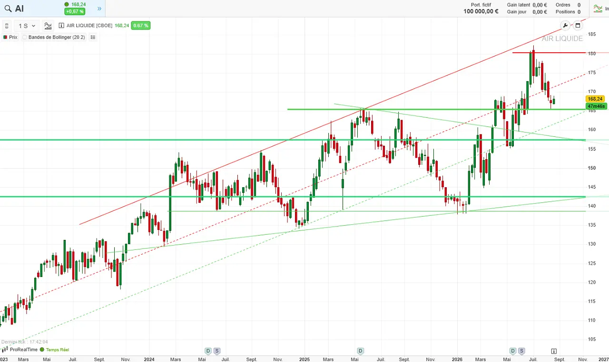Open the instrument search magnifier
609x362 pixels.
click(8, 9)
